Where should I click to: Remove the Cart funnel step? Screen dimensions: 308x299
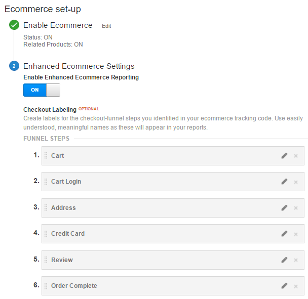coord(296,156)
